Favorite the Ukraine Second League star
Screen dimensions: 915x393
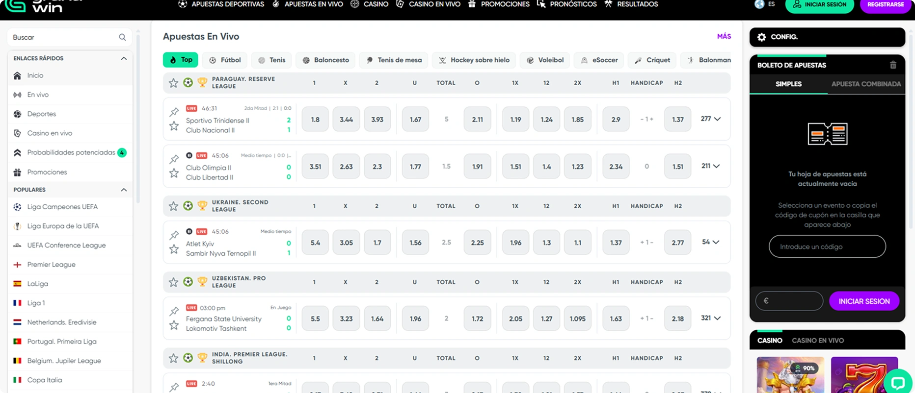click(173, 206)
